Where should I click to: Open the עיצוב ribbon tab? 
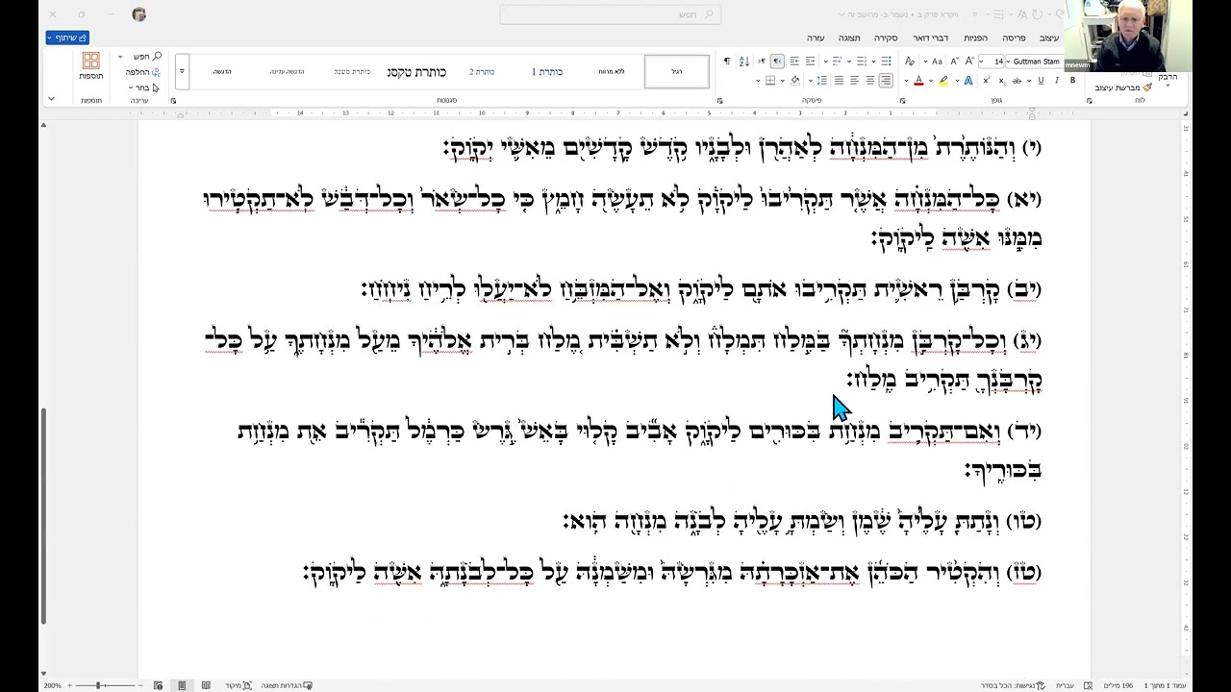click(x=1048, y=37)
